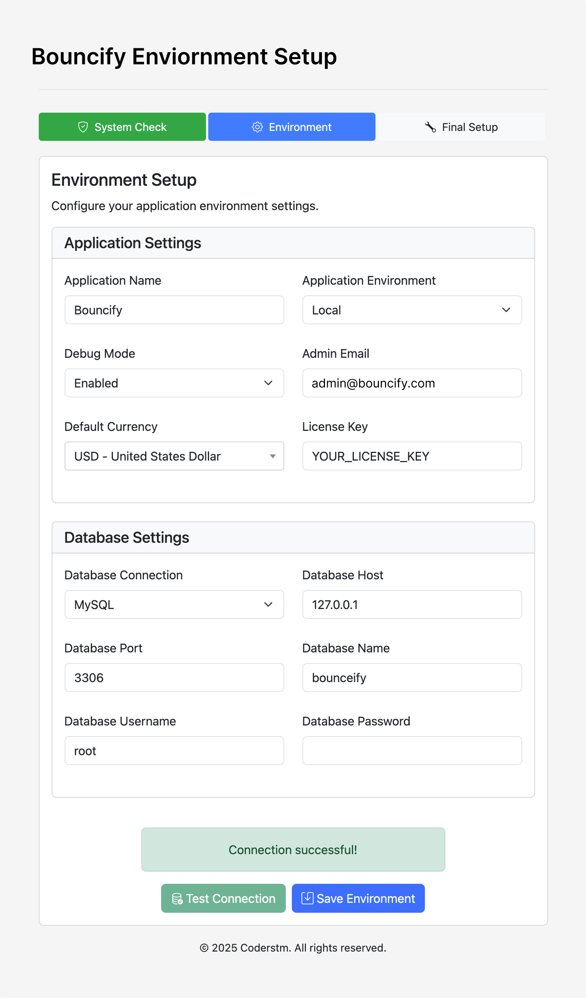Switch to the System Check tab
Viewport: 586px width, 998px height.
pyautogui.click(x=122, y=127)
